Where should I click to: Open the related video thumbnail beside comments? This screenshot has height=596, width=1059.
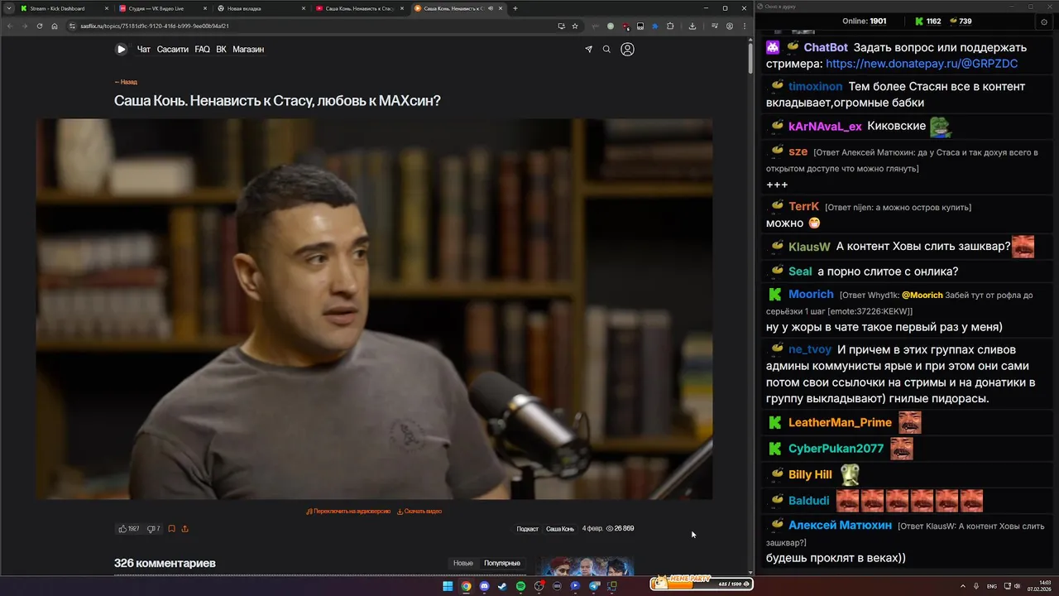click(x=583, y=566)
